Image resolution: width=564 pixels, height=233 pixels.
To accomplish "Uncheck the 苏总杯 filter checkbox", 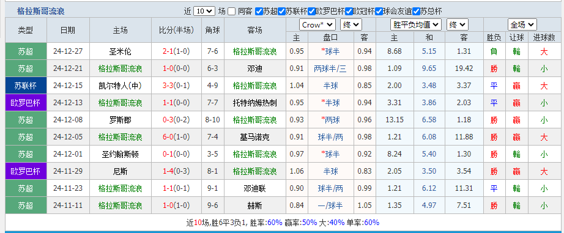I will click(x=416, y=12).
